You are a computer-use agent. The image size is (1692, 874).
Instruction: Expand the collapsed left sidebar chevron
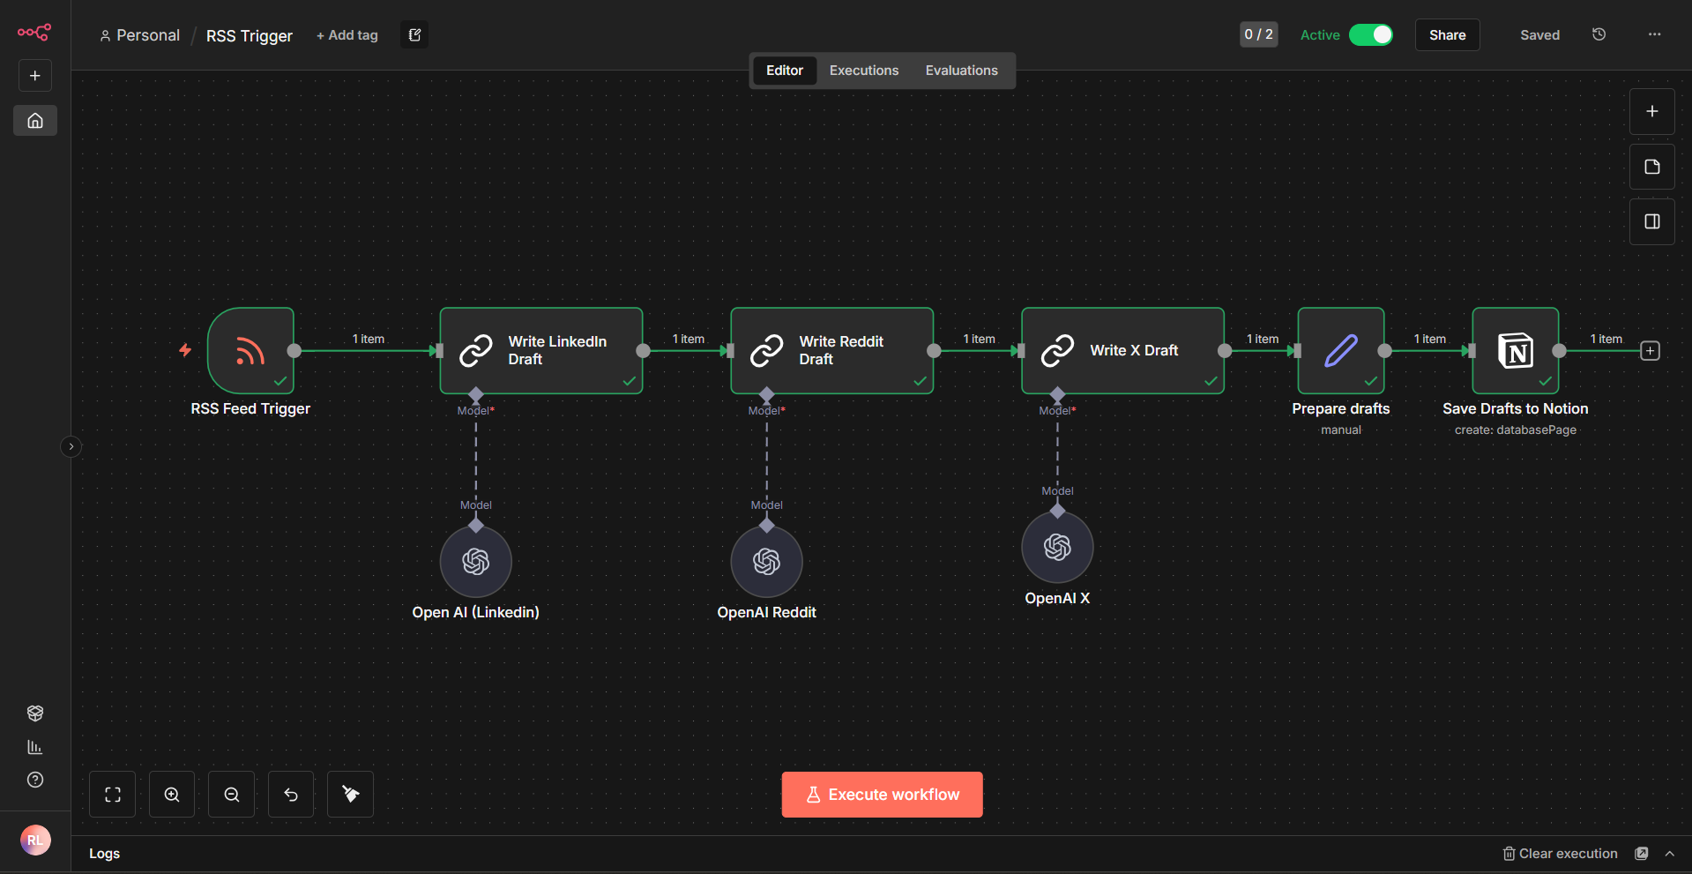[71, 446]
